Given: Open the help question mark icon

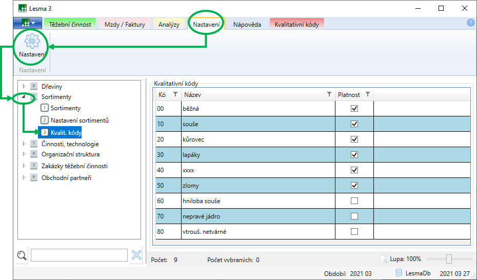Looking at the screenshot, I should click(470, 23).
